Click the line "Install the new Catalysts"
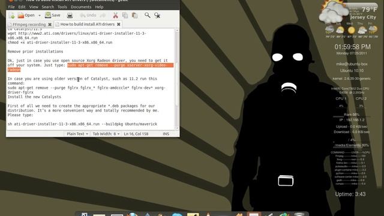 34,97
